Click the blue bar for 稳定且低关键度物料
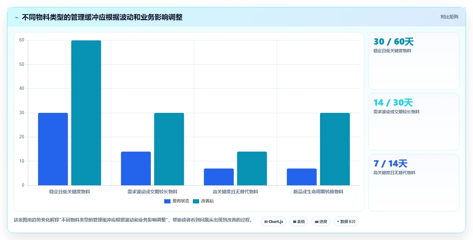 tap(53, 149)
